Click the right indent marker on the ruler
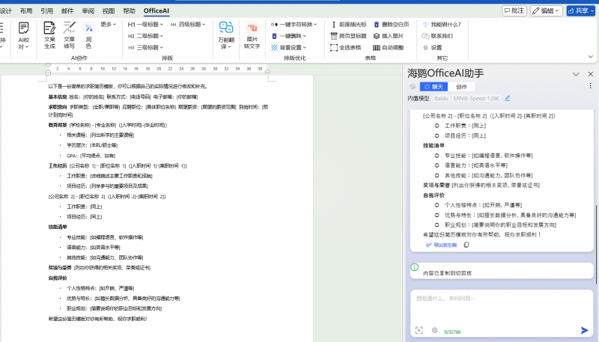Viewport: 599px width, 342px height. coord(267,71)
